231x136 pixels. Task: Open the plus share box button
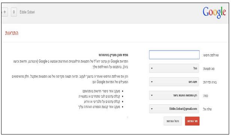pos(4,12)
